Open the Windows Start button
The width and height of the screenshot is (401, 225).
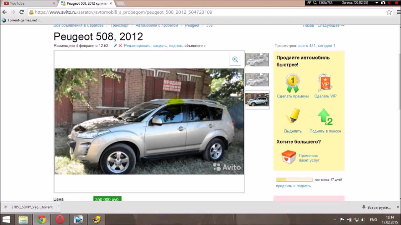coord(6,220)
